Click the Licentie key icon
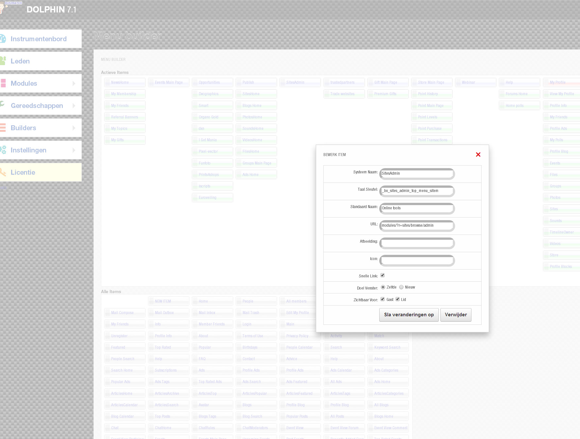The height and width of the screenshot is (439, 580). pos(3,172)
